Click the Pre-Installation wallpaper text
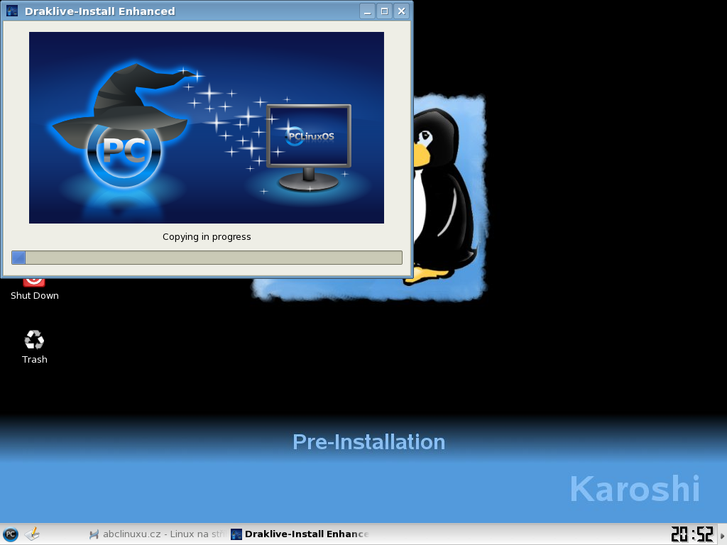Viewport: 727px width, 545px height. 368,442
